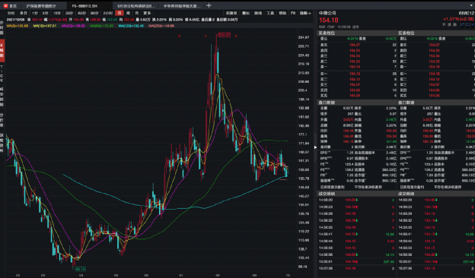Click MA(10) indicator label
The width and height of the screenshot is (475, 278).
coord(44,26)
